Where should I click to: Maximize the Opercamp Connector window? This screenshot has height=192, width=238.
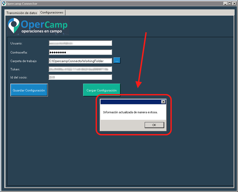tap(229, 4)
